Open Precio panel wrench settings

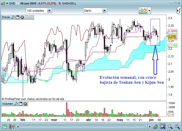coord(13,17)
